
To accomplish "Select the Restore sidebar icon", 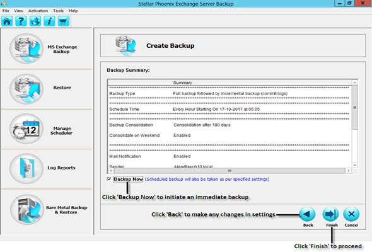I will pos(26,89).
